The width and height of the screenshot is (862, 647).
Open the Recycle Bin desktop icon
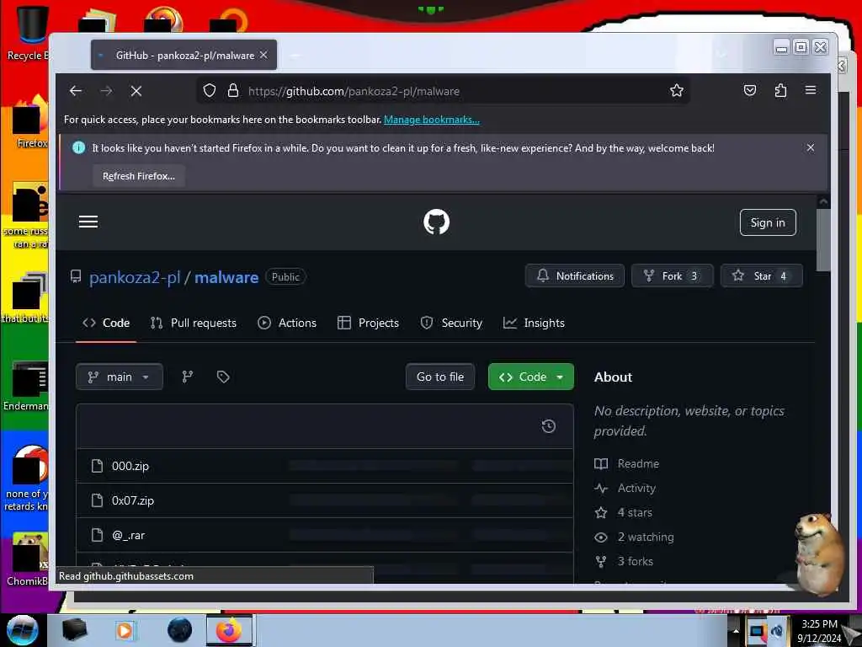tap(26, 33)
